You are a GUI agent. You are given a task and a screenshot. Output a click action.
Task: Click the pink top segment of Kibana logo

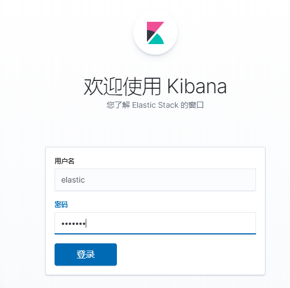[153, 26]
